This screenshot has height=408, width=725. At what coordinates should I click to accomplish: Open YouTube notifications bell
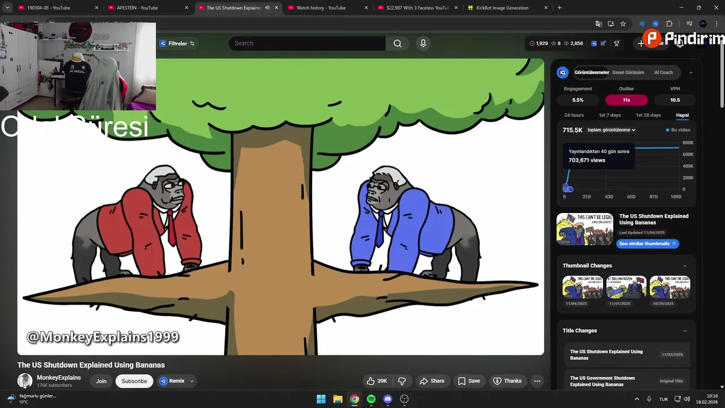tap(680, 43)
